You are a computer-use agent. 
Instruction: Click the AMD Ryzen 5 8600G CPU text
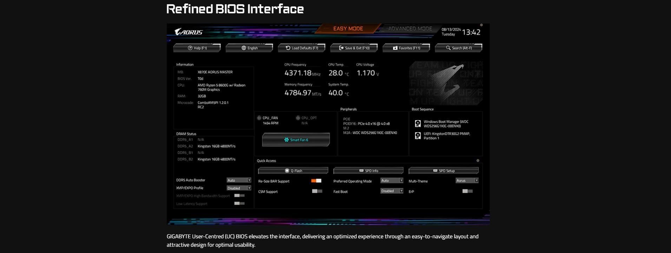pos(222,87)
